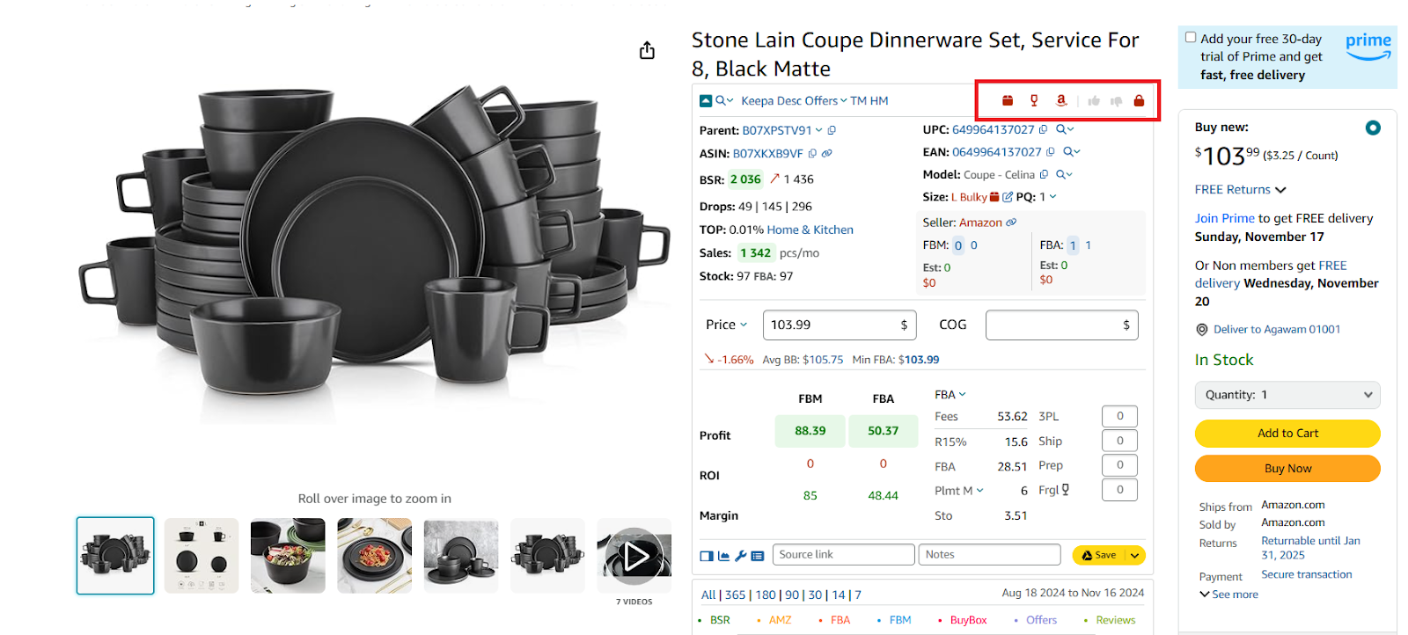Image resolution: width=1408 pixels, height=635 pixels.
Task: Open the Quantity dropdown
Action: (x=1287, y=395)
